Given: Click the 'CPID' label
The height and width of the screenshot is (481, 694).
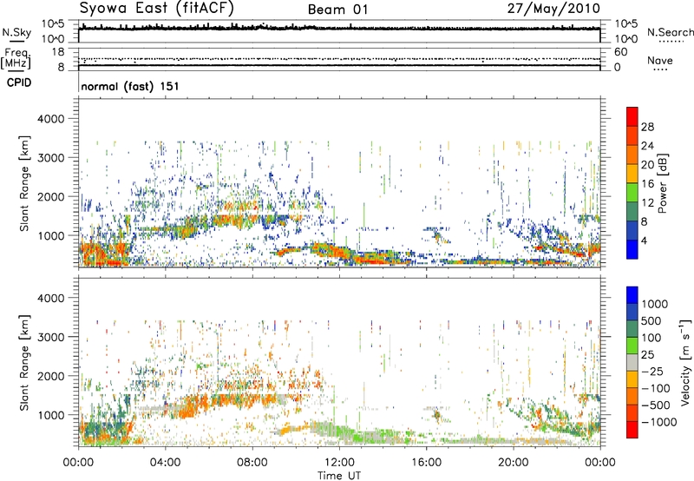Looking at the screenshot, I should tap(19, 82).
